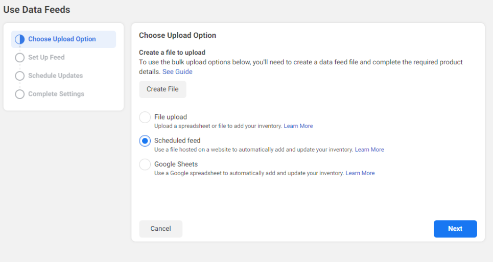Go to the Set Up Feed step label

[46, 58]
